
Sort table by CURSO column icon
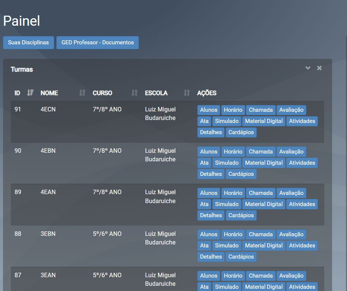click(x=135, y=93)
